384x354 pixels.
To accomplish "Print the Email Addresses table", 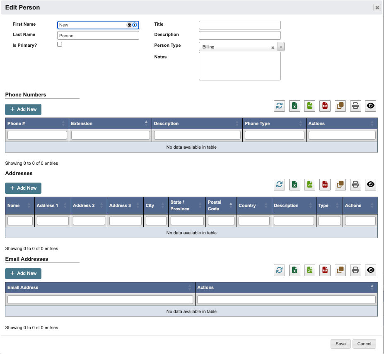I will pyautogui.click(x=355, y=270).
